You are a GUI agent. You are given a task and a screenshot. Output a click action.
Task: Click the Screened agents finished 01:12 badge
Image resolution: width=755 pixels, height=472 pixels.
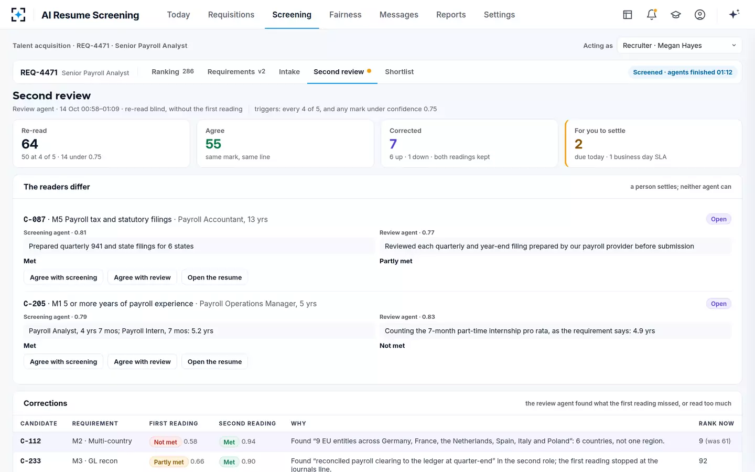(683, 72)
